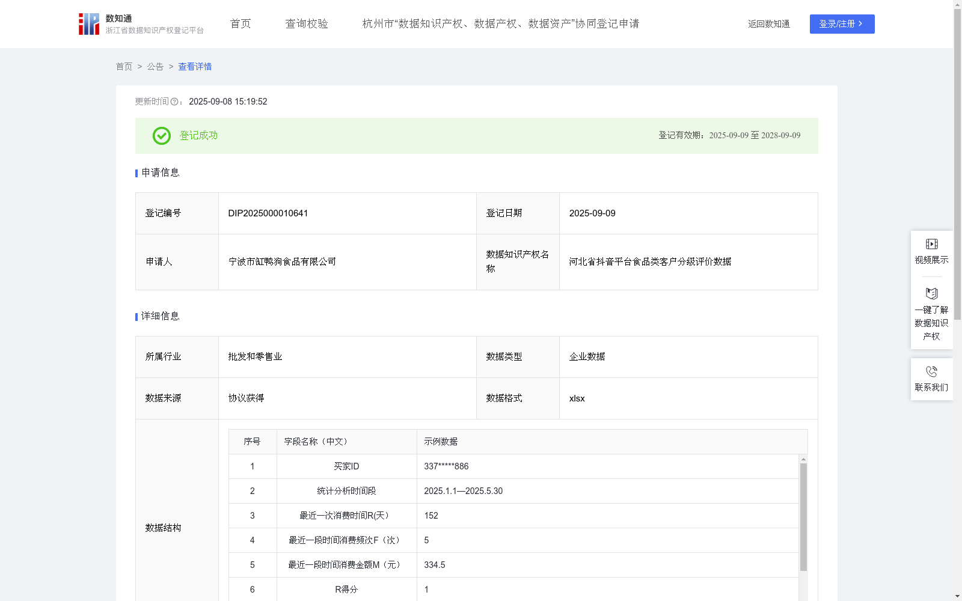Viewport: 962px width, 601px height.
Task: Click the 登记日期 value 2025-09-09
Action: [x=592, y=213]
